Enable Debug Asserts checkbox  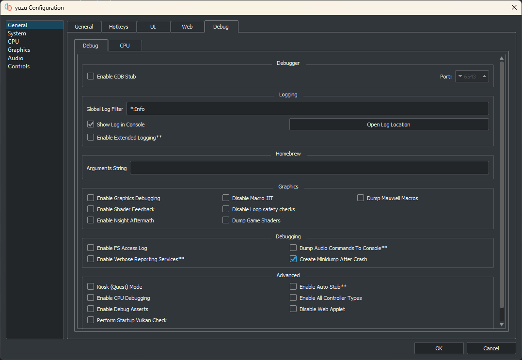(x=91, y=309)
